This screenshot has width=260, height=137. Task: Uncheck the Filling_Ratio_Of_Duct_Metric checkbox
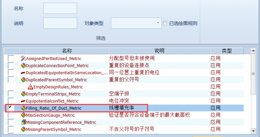coord(11,108)
